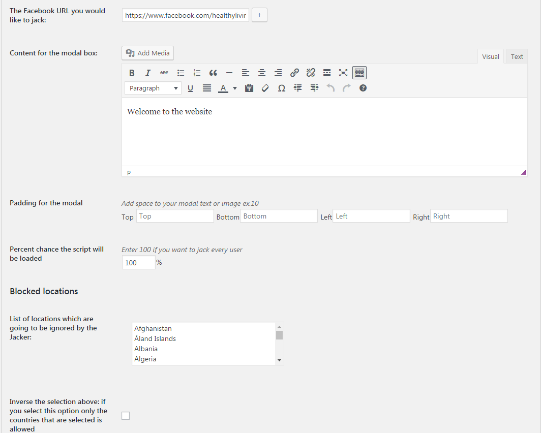Screen dimensions: 541x433
Task: Switch to the Text editor tab
Action: 517,56
